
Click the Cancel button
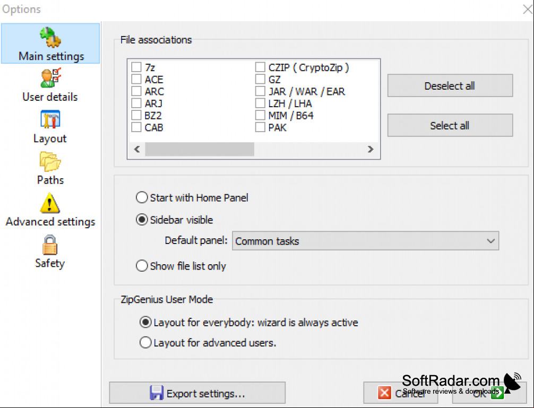click(400, 393)
